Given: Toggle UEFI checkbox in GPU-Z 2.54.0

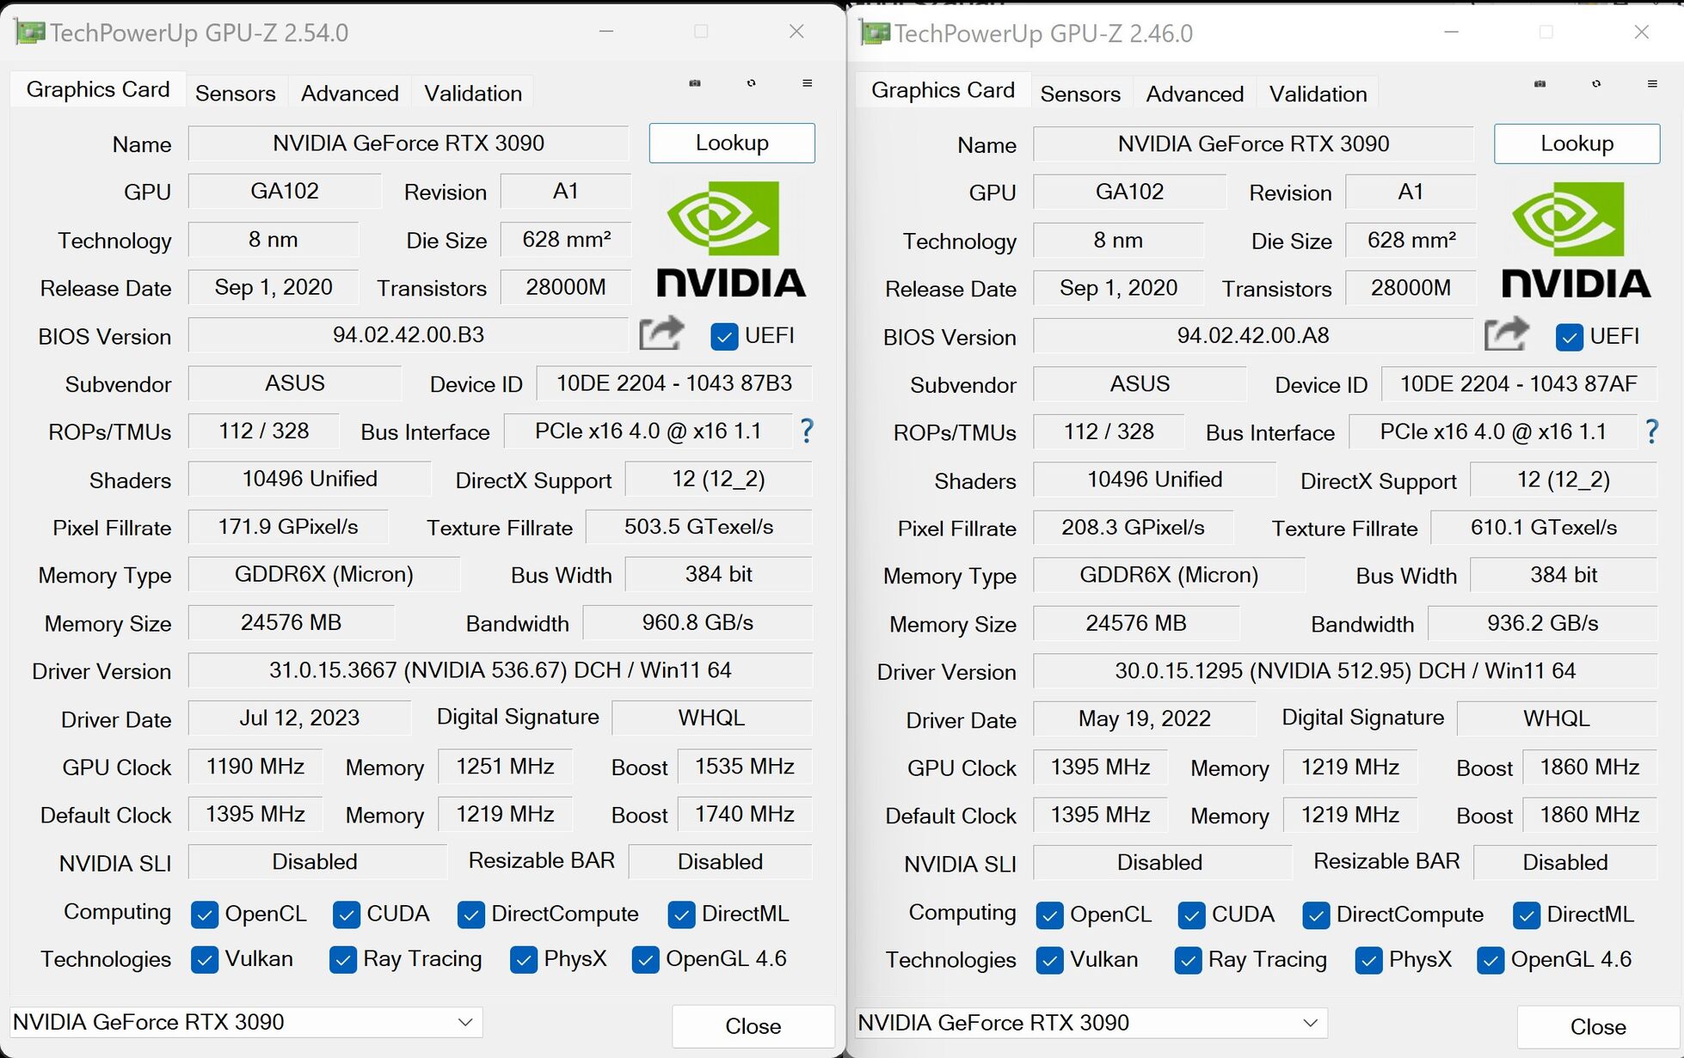Looking at the screenshot, I should click(x=724, y=336).
